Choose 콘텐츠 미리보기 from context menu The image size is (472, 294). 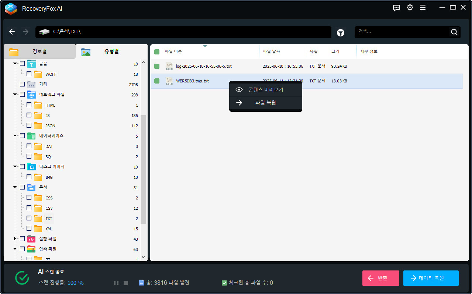(265, 89)
